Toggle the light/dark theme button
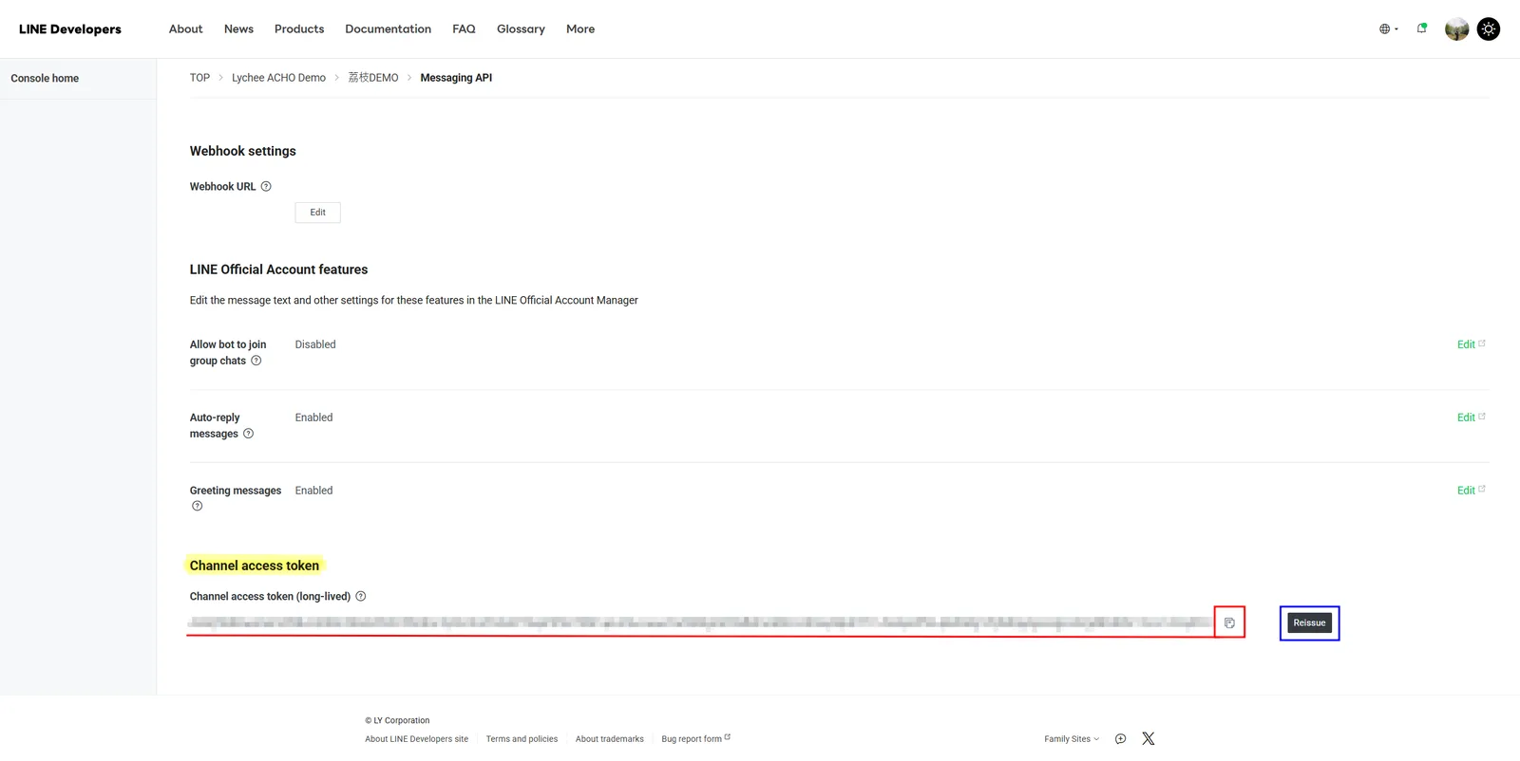 coord(1489,29)
